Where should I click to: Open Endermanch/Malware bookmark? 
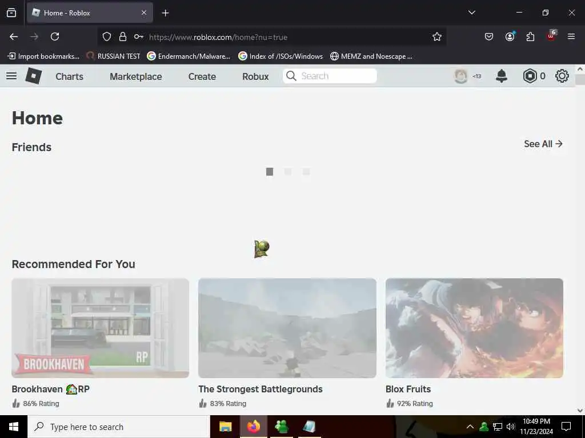189,56
